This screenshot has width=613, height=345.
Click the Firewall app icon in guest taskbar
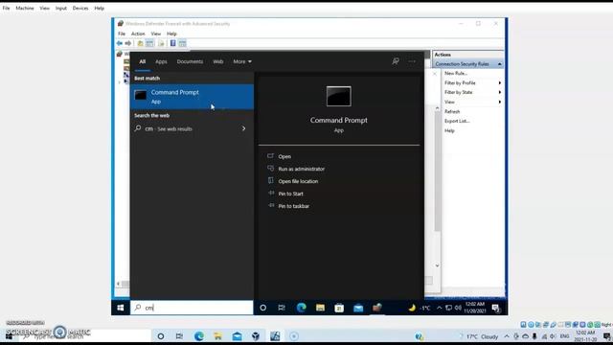(x=377, y=308)
